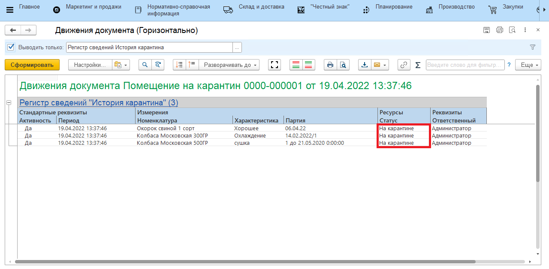This screenshot has width=549, height=269.
Task: Click the 'Настройки...' button
Action: (x=90, y=65)
